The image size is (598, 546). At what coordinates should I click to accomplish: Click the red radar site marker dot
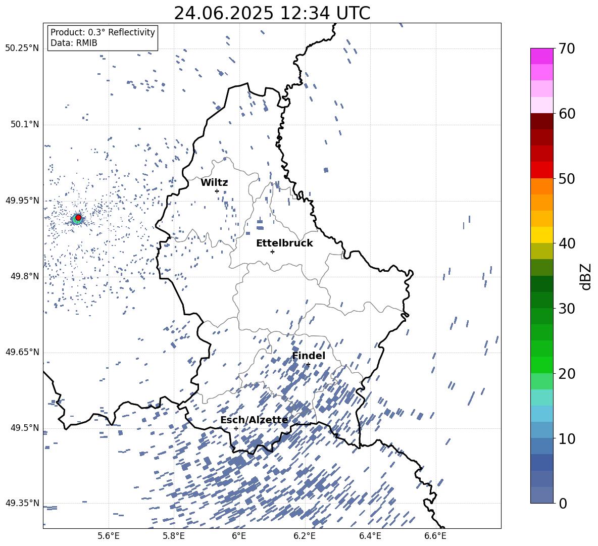78,218
